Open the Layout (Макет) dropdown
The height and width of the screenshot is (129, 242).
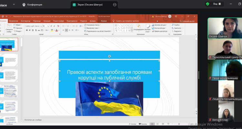pos(18,25)
